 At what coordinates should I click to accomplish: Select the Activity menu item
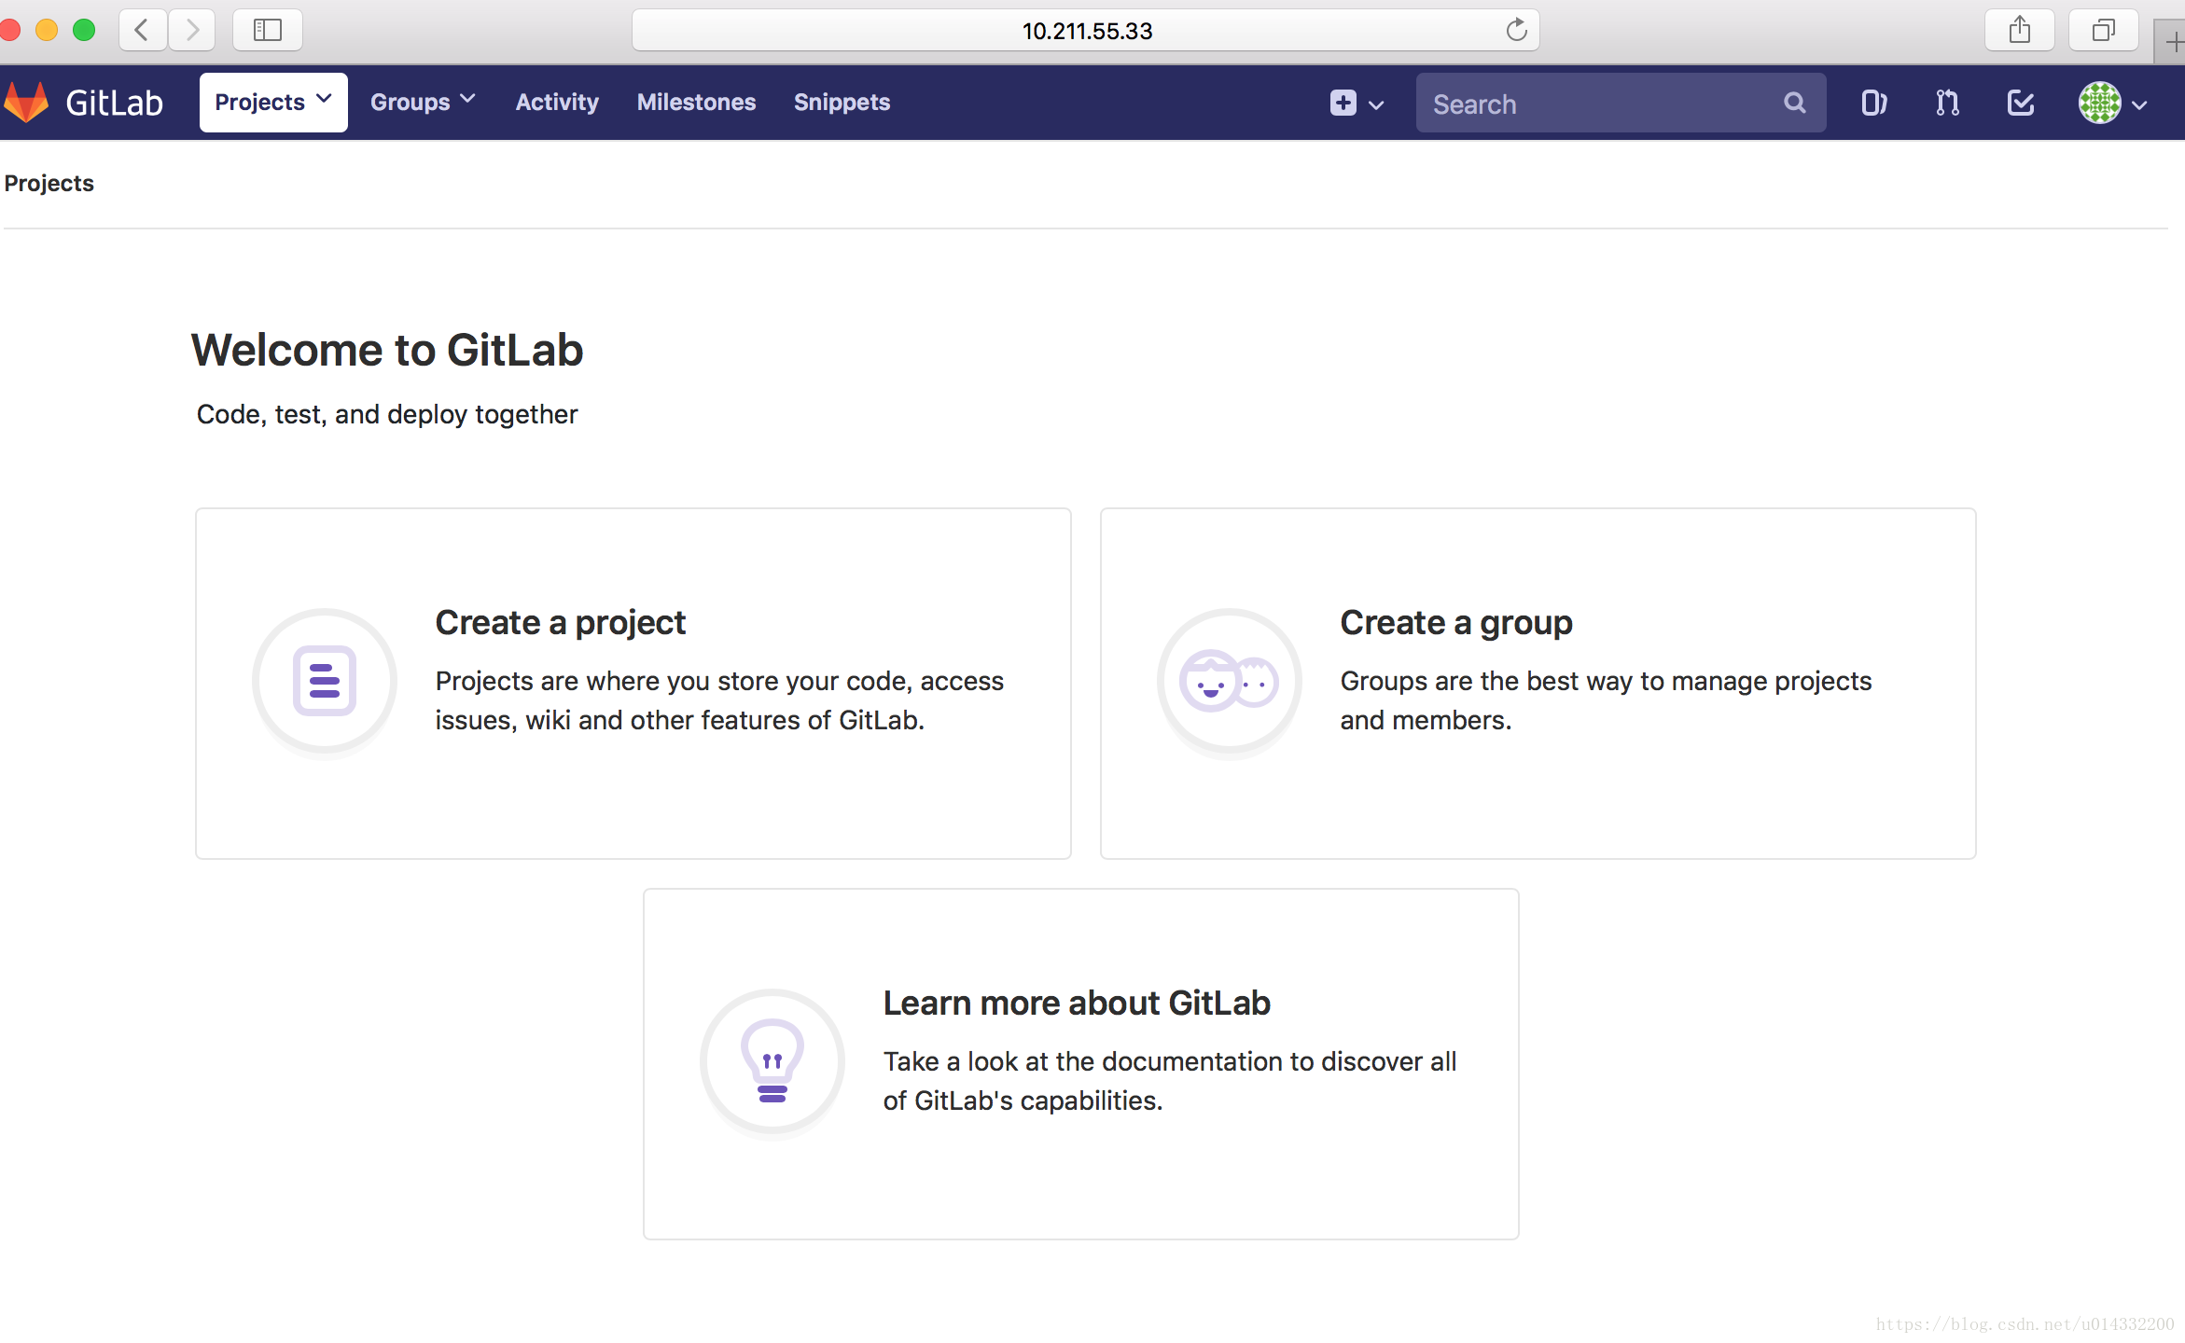557,102
